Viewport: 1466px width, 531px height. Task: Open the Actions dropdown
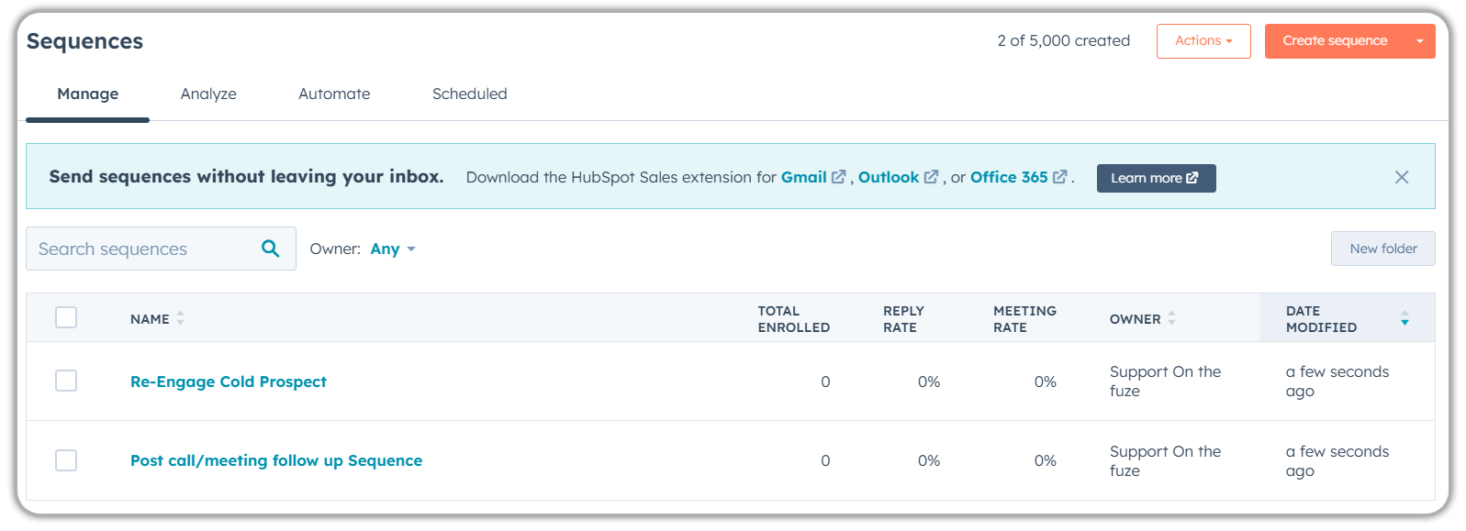coord(1203,41)
